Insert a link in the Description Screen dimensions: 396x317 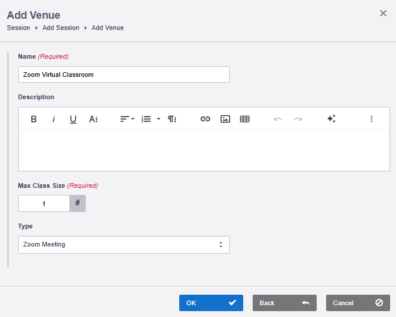(x=205, y=119)
